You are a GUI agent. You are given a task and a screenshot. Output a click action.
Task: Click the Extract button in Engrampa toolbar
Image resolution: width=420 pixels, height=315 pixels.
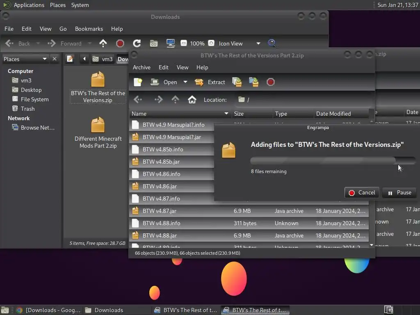click(x=210, y=82)
